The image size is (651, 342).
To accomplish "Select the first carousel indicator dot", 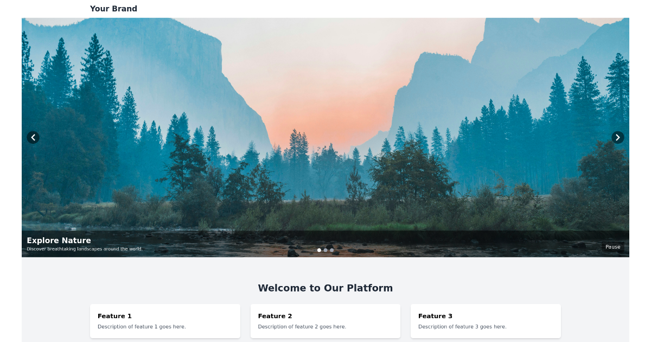I will tap(319, 250).
